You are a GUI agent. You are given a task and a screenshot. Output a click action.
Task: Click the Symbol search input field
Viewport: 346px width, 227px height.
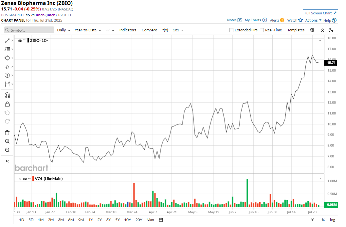tap(29, 30)
